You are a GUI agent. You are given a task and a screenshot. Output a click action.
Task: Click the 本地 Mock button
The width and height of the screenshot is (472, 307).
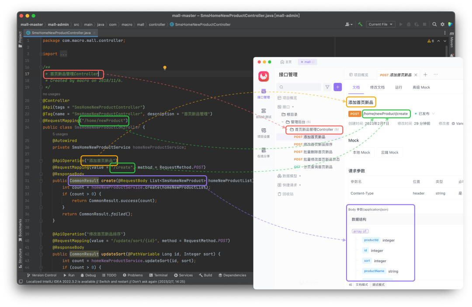point(361,153)
